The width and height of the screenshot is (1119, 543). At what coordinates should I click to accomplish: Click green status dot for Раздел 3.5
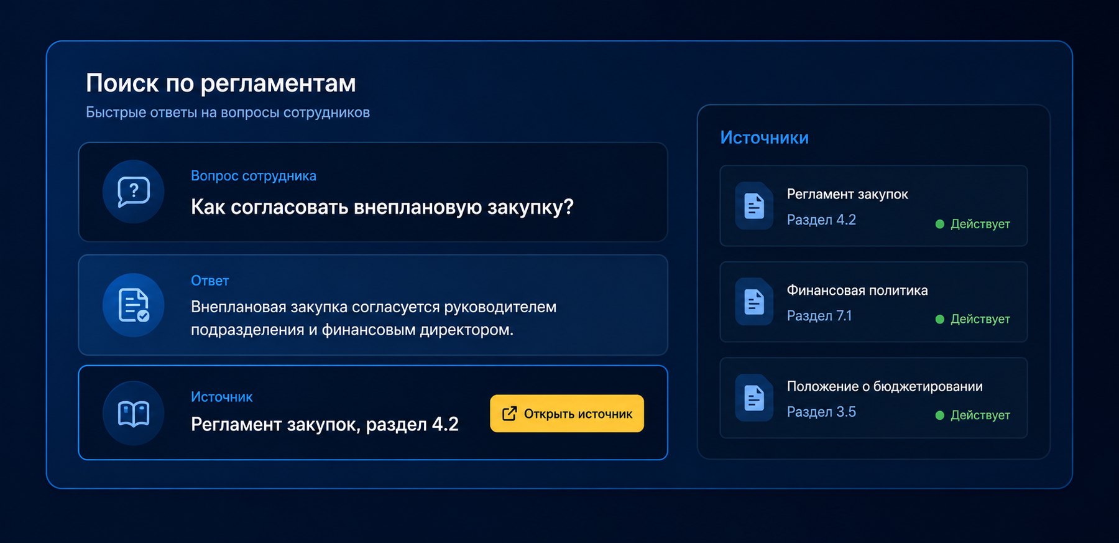[x=940, y=415]
